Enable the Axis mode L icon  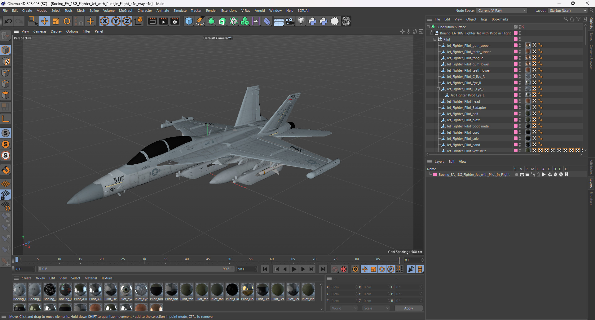(6, 119)
